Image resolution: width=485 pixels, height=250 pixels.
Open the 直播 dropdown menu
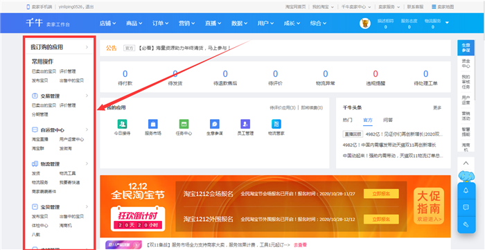pyautogui.click(x=213, y=23)
